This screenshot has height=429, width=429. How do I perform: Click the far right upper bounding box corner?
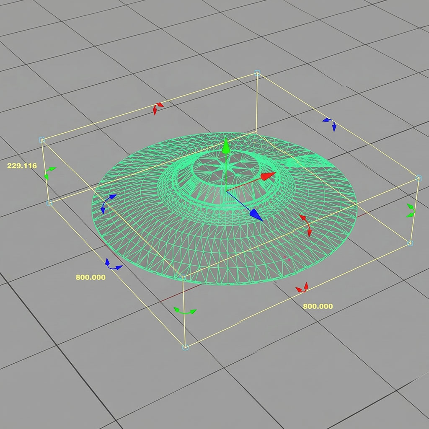pyautogui.click(x=418, y=178)
